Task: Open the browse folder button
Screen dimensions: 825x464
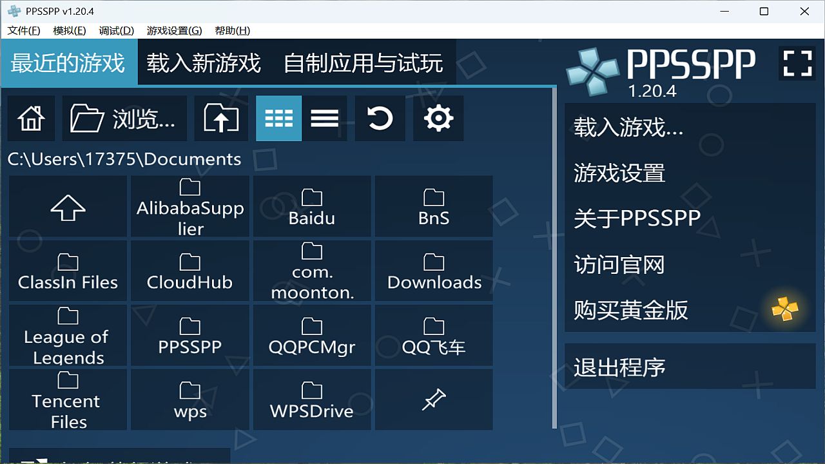Action: pos(124,119)
